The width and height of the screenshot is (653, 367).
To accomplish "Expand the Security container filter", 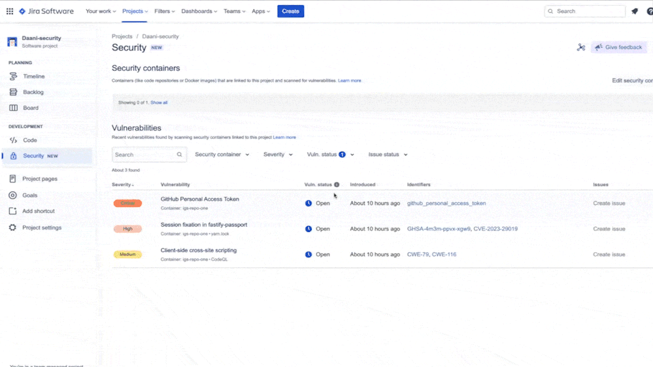I will (x=222, y=154).
